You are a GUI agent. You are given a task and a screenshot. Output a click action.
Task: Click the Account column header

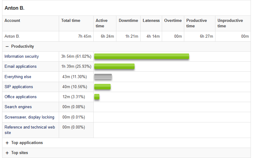point(12,21)
